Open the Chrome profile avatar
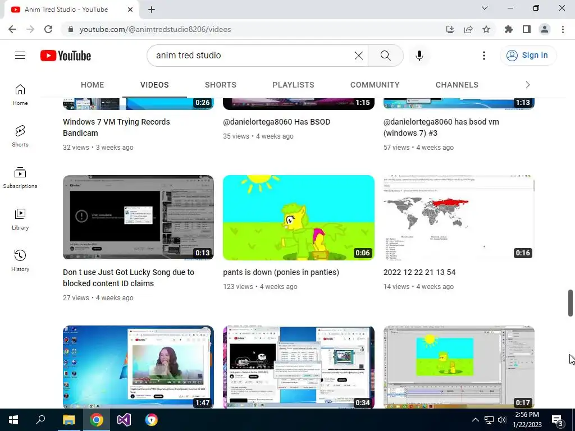Screen dimensions: 575x431 click(x=545, y=29)
